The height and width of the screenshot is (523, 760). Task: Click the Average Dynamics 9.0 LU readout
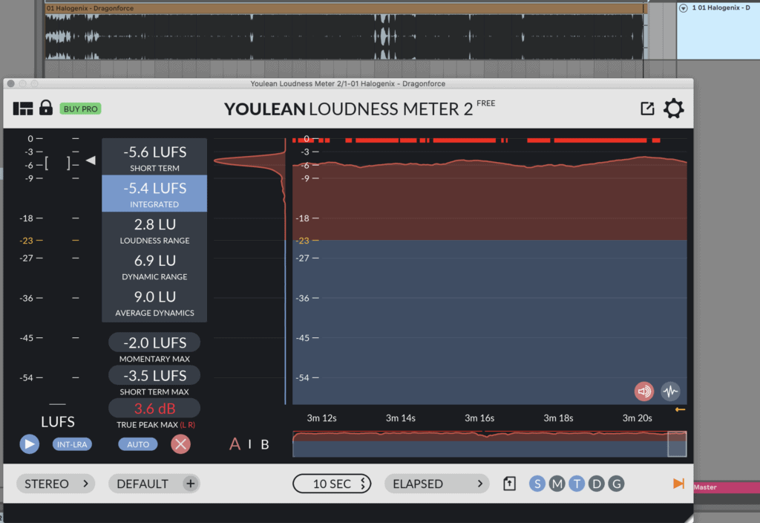154,302
